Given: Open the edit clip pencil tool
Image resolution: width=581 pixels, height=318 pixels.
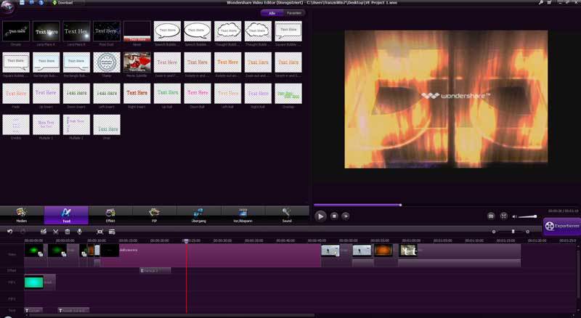Looking at the screenshot, I should tap(44, 232).
